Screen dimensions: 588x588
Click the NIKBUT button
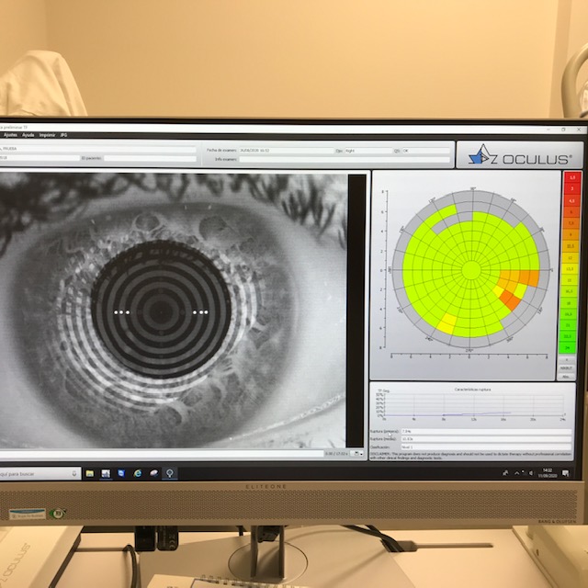(x=566, y=368)
